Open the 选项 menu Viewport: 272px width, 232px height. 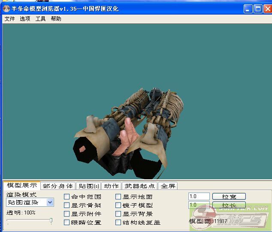click(25, 19)
